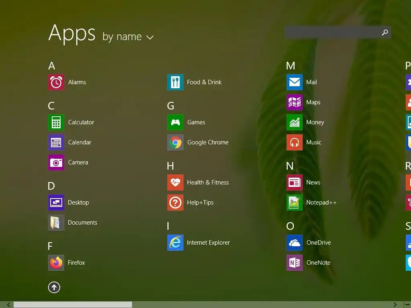
Task: Click the 'Help+Tips' app label
Action: pyautogui.click(x=200, y=203)
